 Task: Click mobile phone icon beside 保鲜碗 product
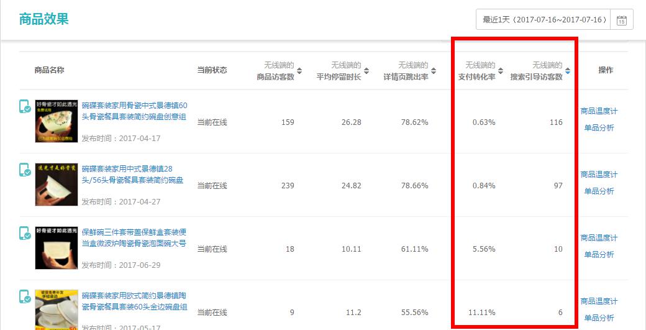click(24, 233)
